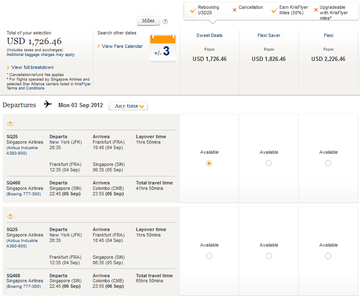Viewport: 360px width, 297px height.
Task: Click the Upgradeable with KrisFlyer miles cross icon
Action: click(316, 10)
